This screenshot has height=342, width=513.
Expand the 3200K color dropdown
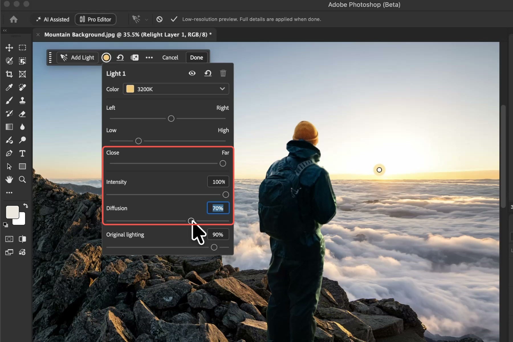pyautogui.click(x=176, y=89)
